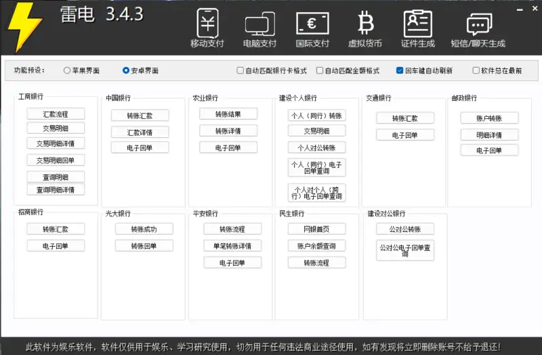Viewport: 542px width, 355px height.
Task: Select the 苹果界面 radio option
Action: (x=66, y=70)
